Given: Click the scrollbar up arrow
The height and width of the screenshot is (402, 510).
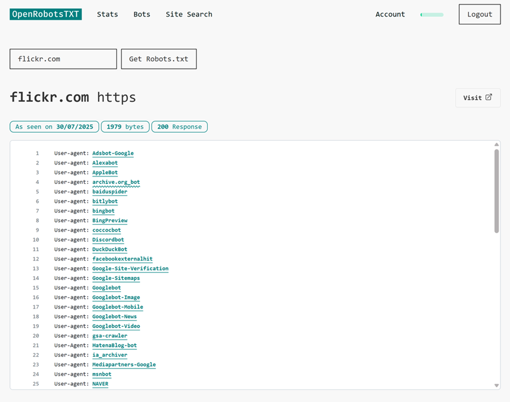Looking at the screenshot, I should 497,145.
